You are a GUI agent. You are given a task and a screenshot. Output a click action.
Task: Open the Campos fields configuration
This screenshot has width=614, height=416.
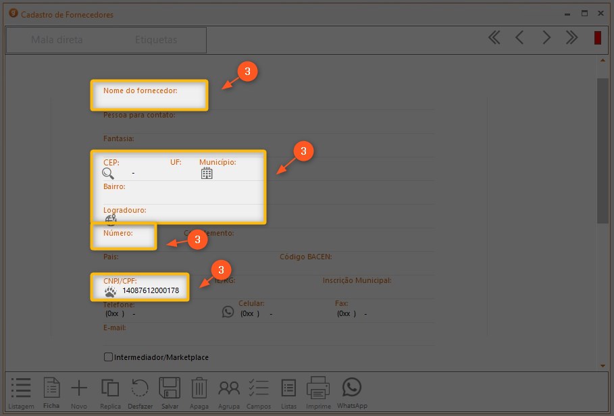(x=259, y=393)
